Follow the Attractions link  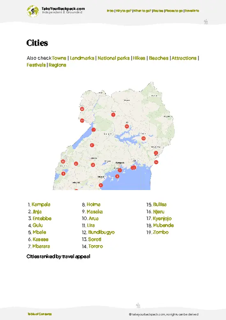pos(184,58)
